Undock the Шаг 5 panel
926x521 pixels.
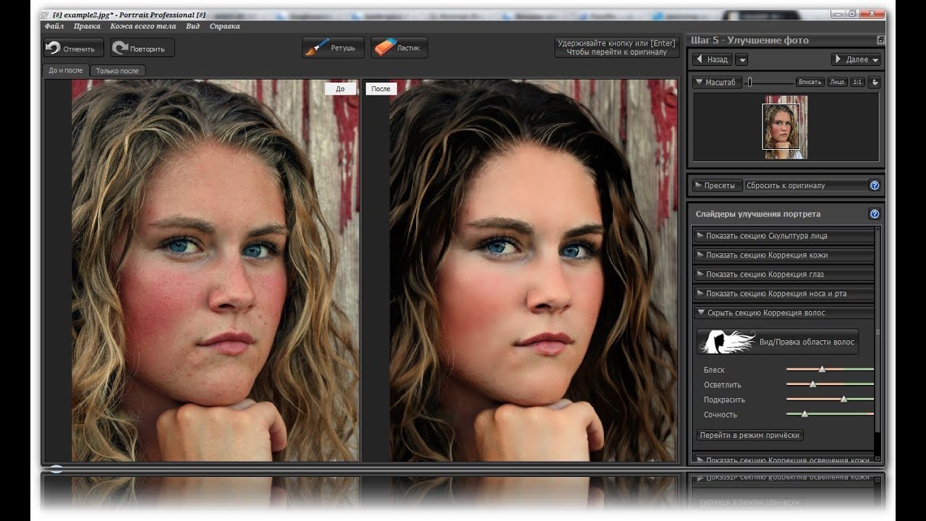click(x=880, y=40)
